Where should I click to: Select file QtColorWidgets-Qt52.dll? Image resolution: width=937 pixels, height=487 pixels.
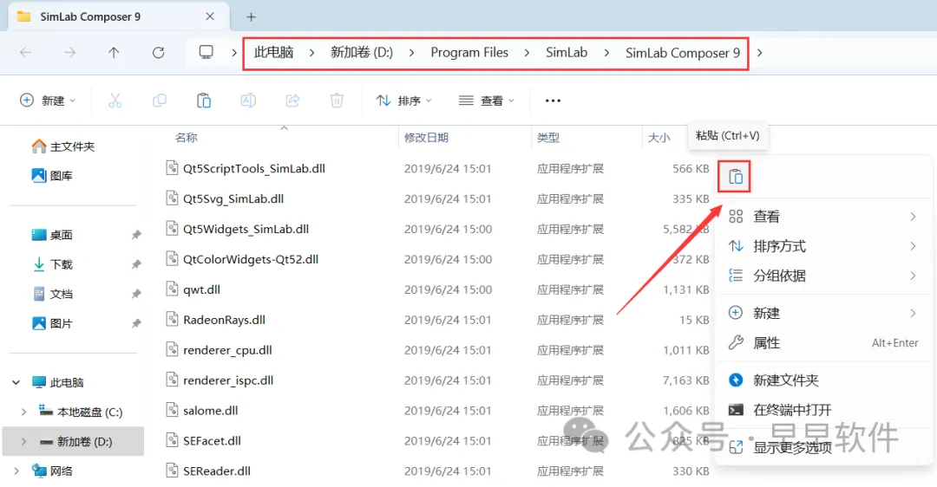coord(251,259)
